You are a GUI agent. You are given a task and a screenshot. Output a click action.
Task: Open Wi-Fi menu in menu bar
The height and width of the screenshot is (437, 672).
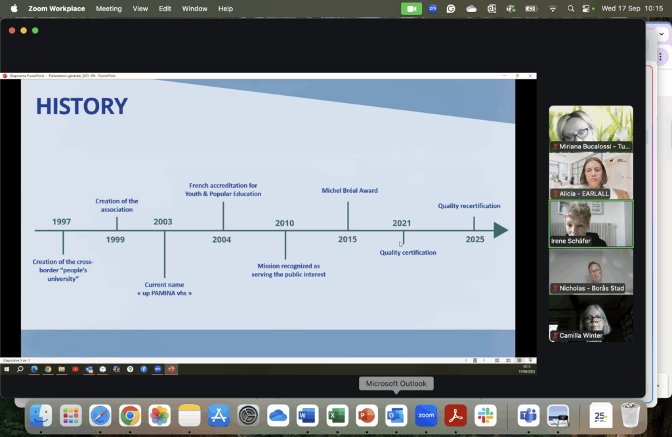(553, 9)
